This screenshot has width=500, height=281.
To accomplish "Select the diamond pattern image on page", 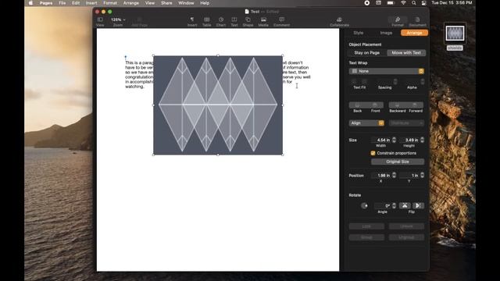I will click(218, 105).
